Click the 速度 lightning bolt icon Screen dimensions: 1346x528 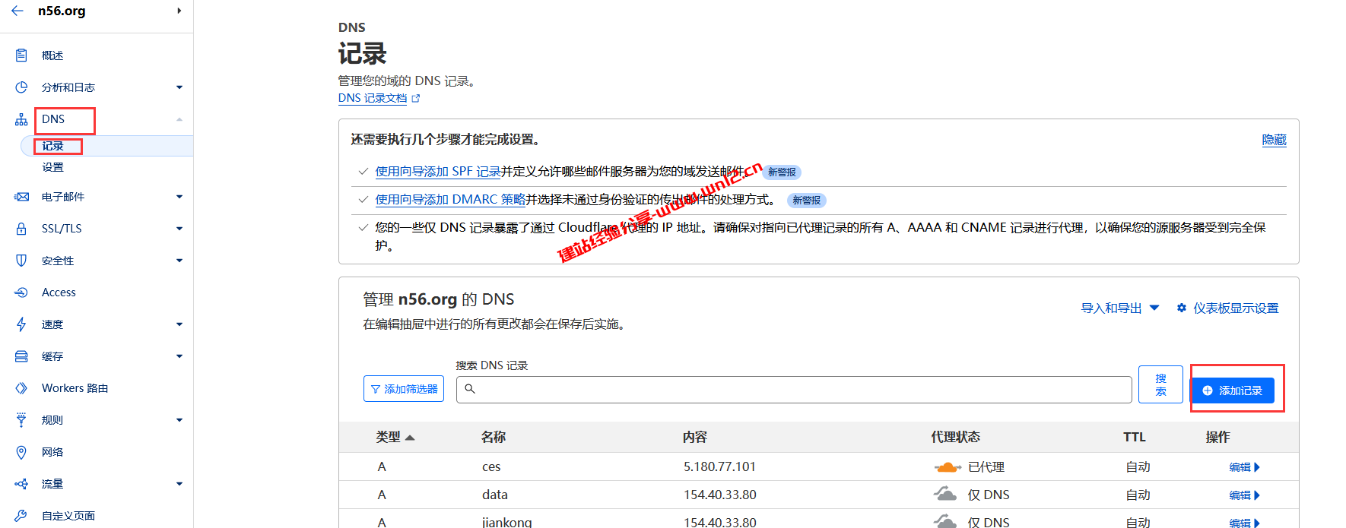point(21,324)
